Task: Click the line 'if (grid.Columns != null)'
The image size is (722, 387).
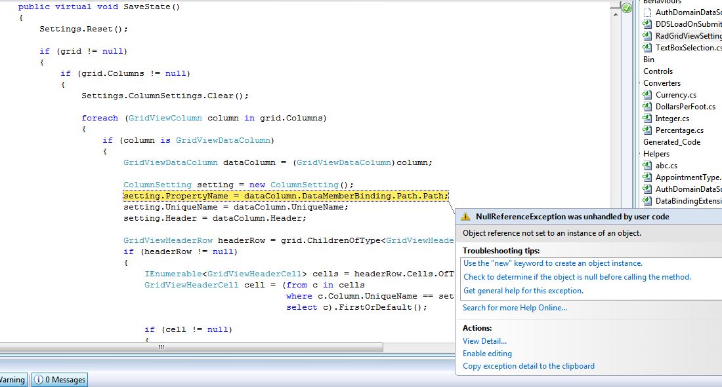Action: coord(125,73)
